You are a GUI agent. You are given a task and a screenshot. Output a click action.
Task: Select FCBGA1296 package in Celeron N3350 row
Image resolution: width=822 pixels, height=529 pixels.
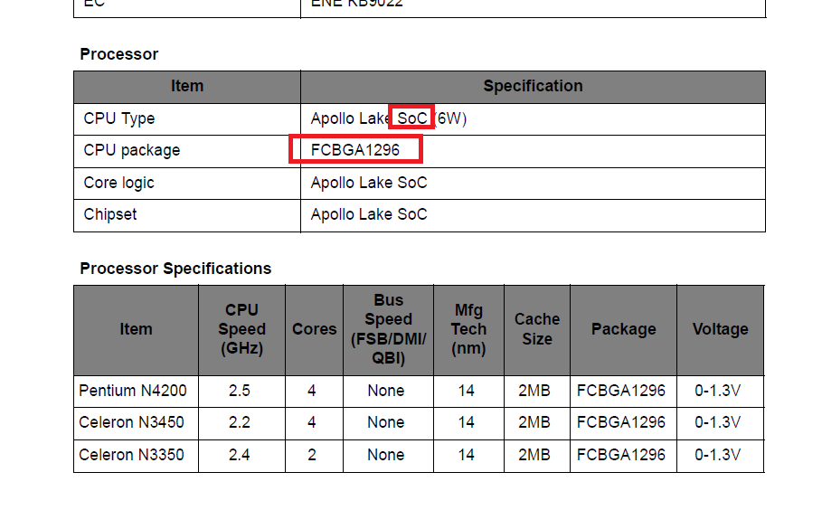pos(620,455)
